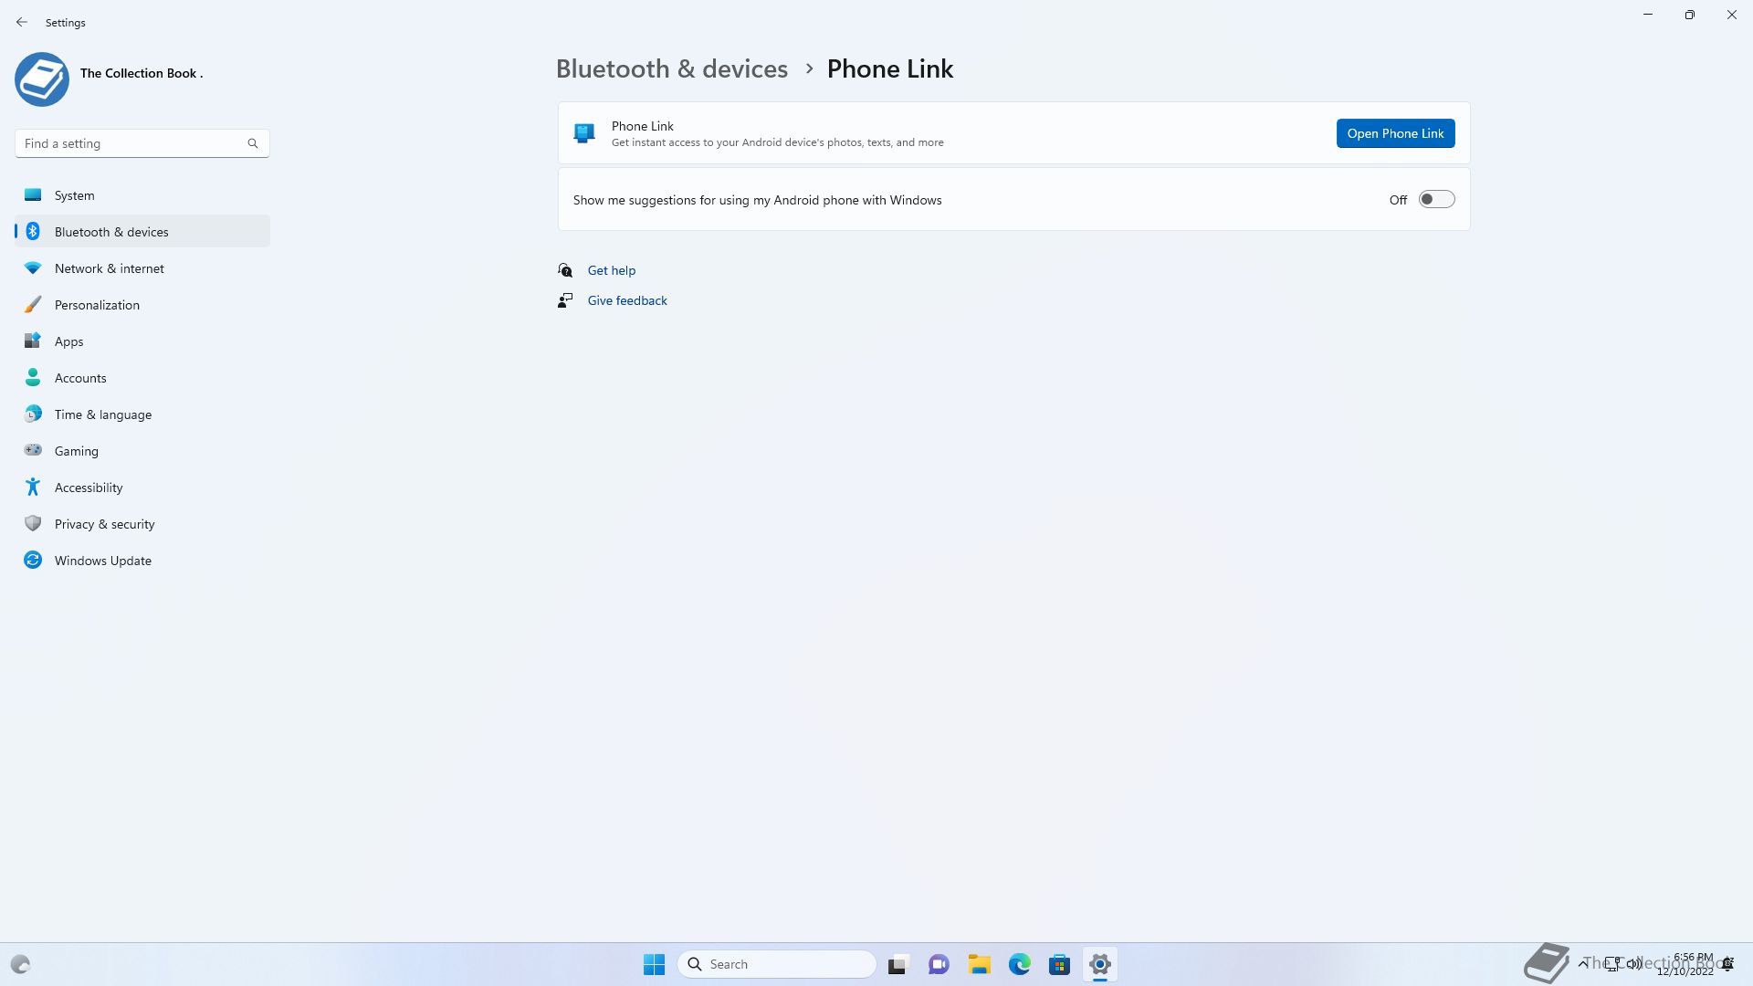Click the Get help headset icon
The image size is (1753, 986).
(x=565, y=270)
